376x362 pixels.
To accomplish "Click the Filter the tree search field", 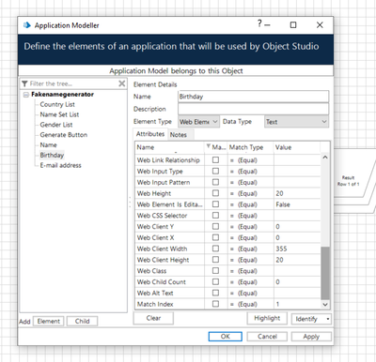I will (73, 83).
